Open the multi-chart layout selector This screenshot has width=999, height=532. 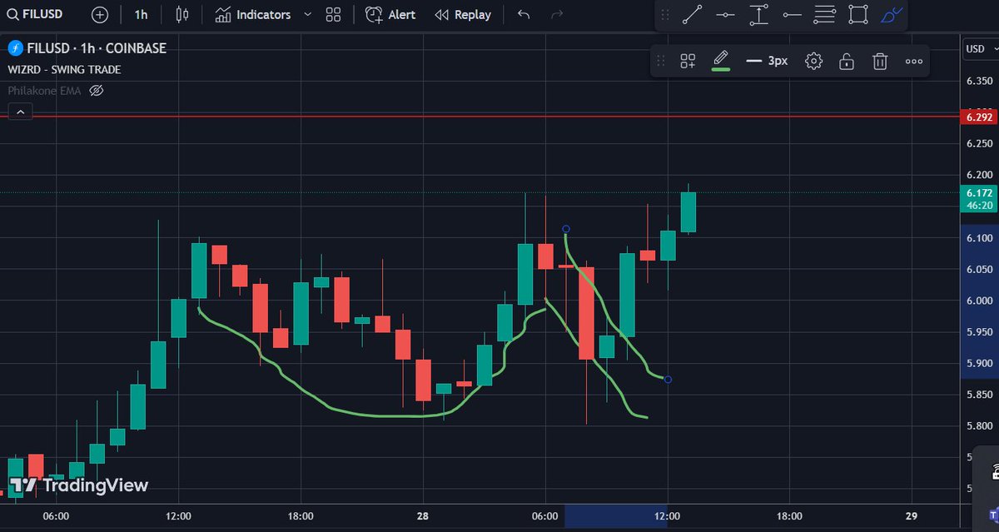click(332, 14)
